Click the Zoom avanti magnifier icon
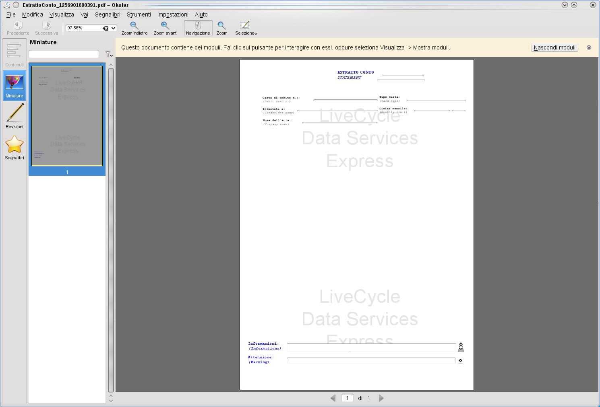This screenshot has width=600, height=407. click(165, 26)
